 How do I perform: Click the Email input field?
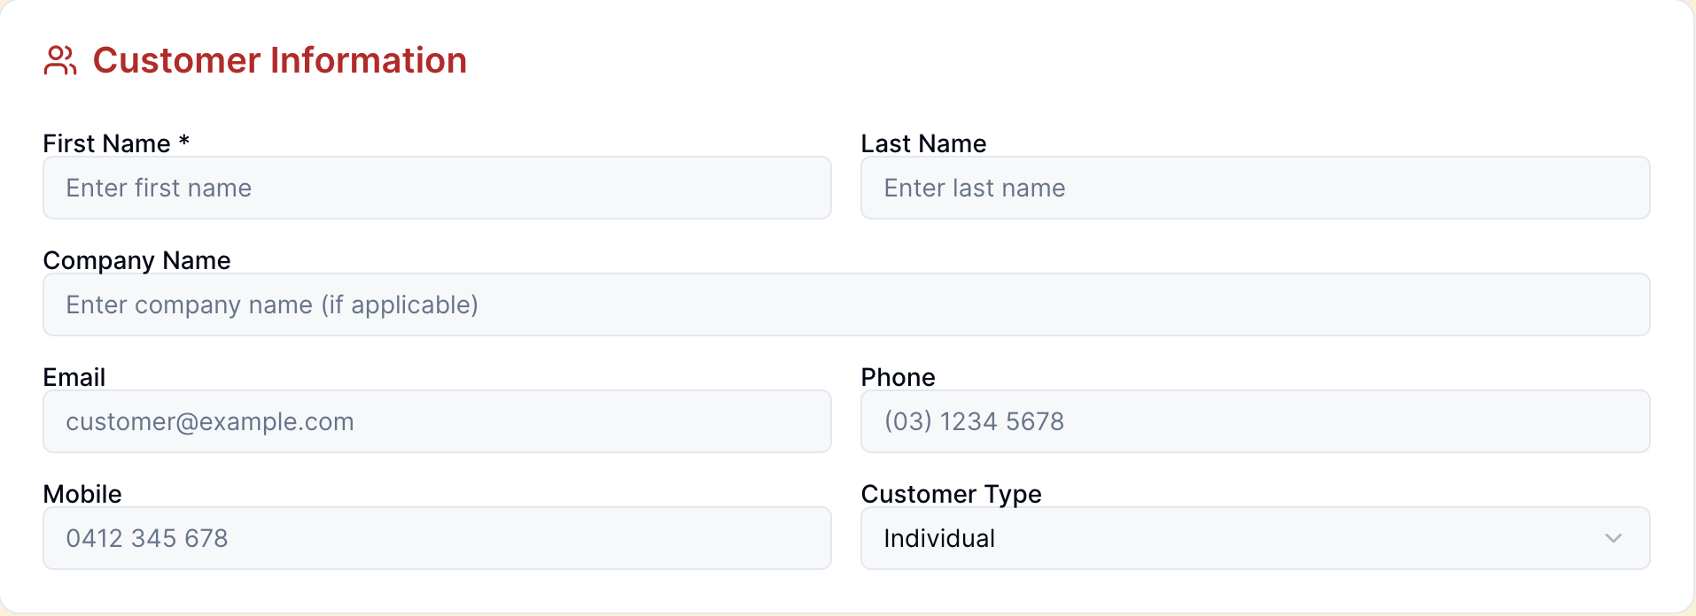(437, 421)
